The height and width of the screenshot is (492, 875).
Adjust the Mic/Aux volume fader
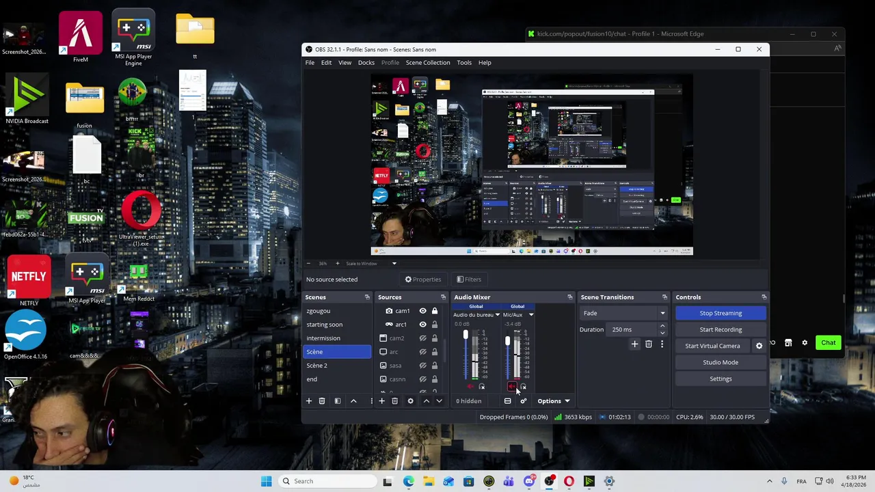(507, 341)
